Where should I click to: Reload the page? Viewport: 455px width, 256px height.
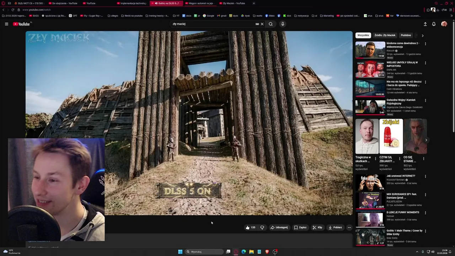pos(13,10)
